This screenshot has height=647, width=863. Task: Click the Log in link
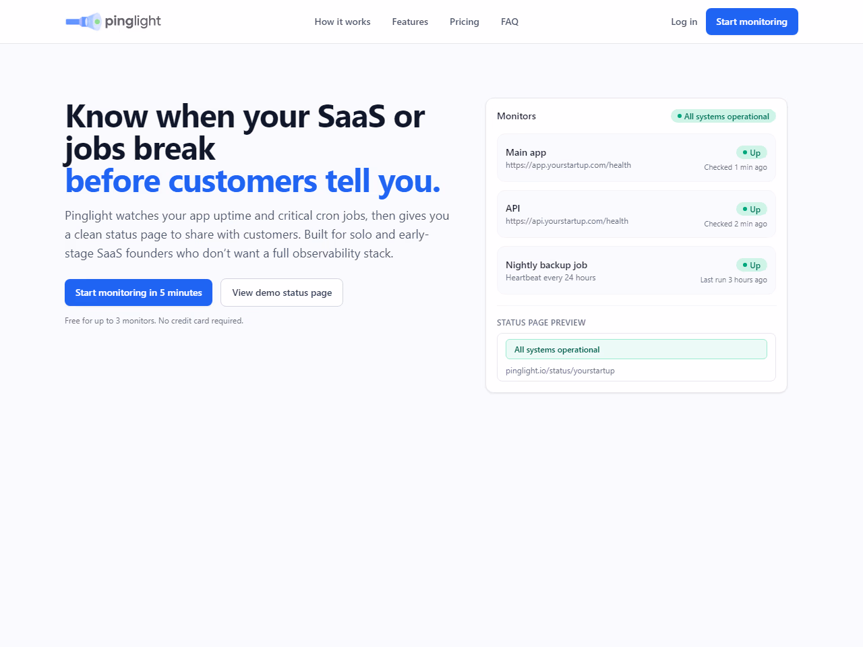point(684,22)
